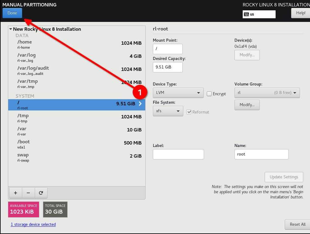The image size is (310, 234).
Task: Enable the Encrypt checkbox
Action: point(209,94)
